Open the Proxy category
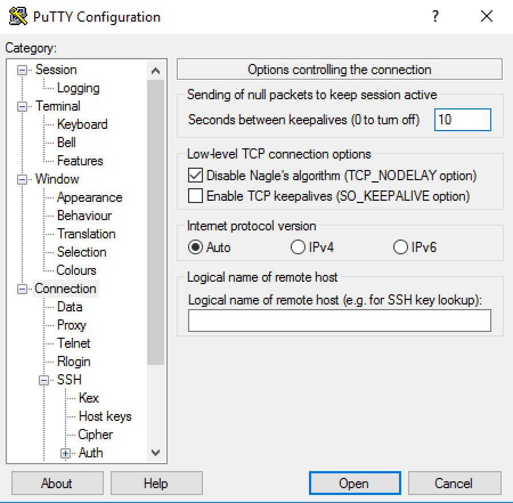The height and width of the screenshot is (503, 513). click(x=71, y=325)
